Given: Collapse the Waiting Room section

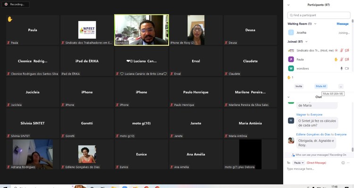Looking at the screenshot, I should tap(316, 23).
